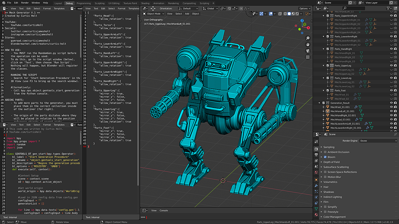This screenshot has width=399, height=224.
Task: Select the Material properties tab icon
Action: pyautogui.click(x=316, y=215)
